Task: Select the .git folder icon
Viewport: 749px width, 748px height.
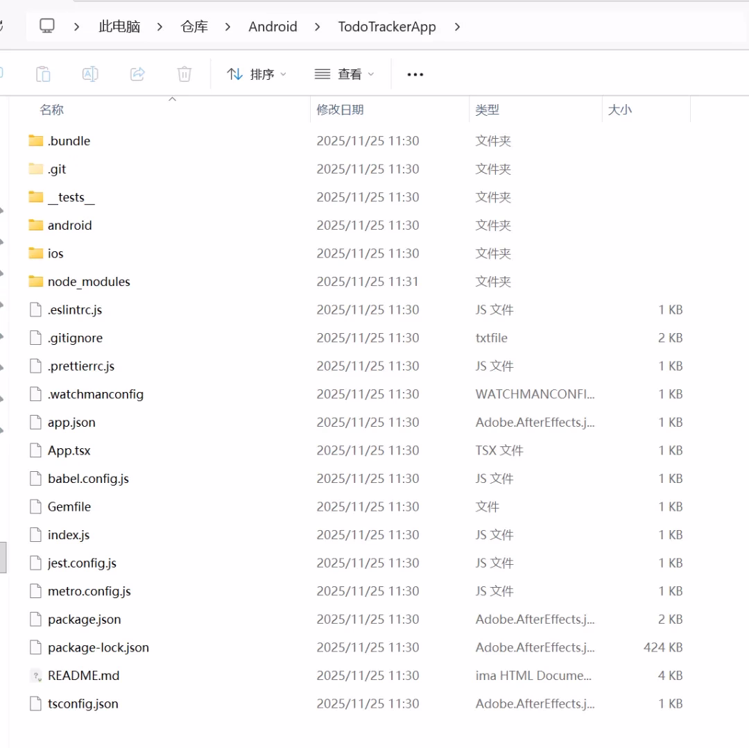Action: tap(36, 169)
